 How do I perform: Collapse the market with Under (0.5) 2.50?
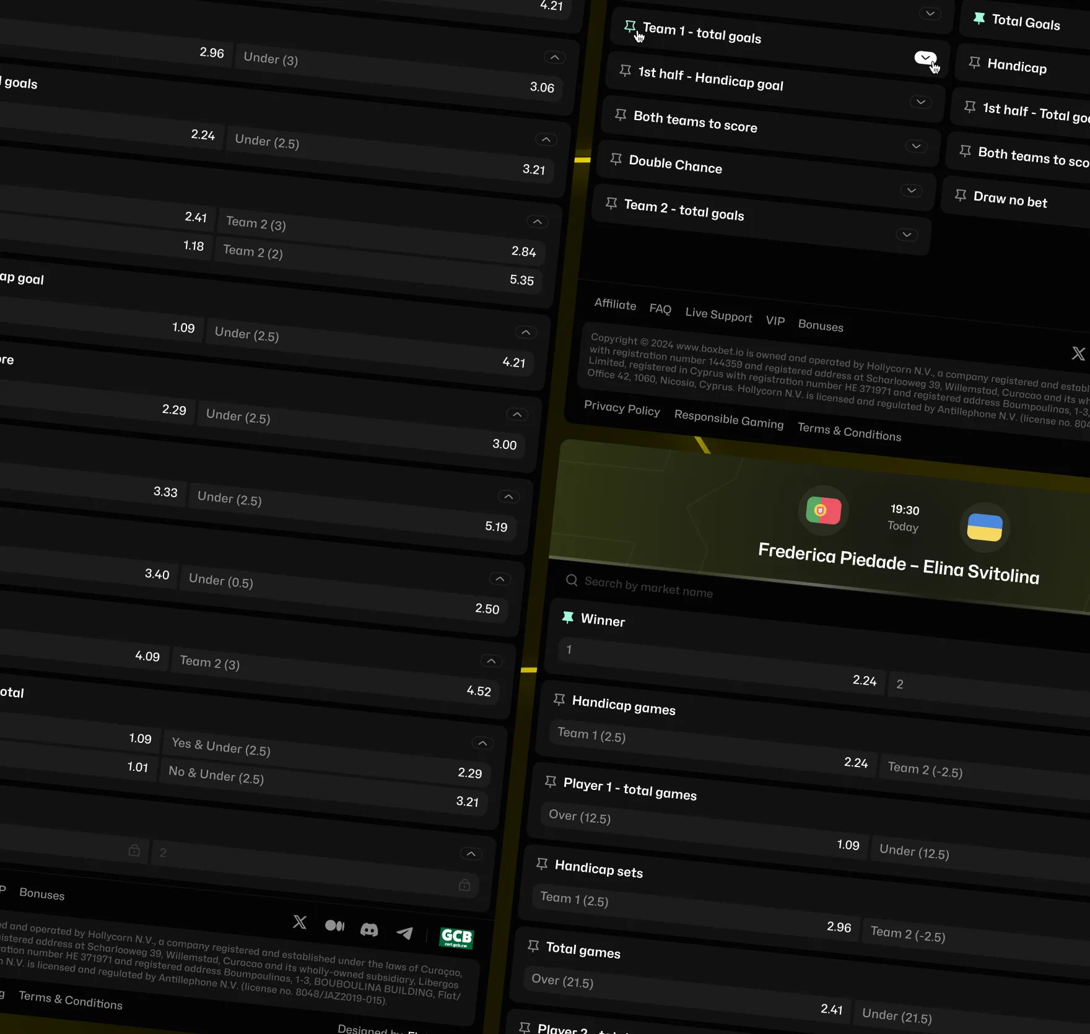tap(500, 579)
